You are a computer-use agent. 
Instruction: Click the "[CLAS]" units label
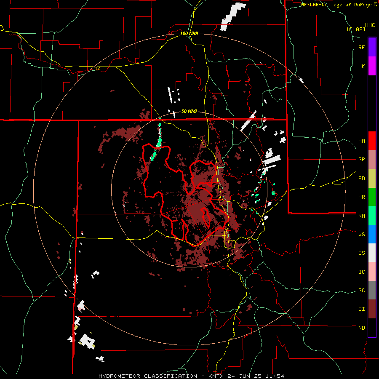click(x=356, y=29)
